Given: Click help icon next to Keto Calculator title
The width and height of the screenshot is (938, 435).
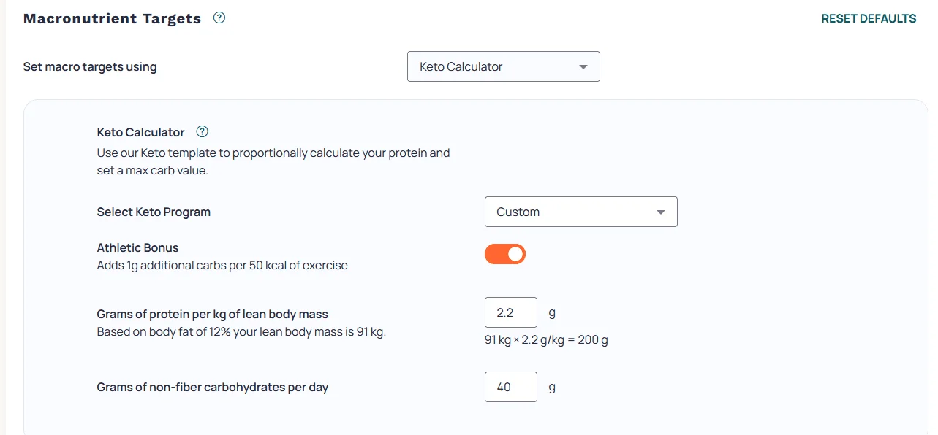Looking at the screenshot, I should (x=203, y=132).
